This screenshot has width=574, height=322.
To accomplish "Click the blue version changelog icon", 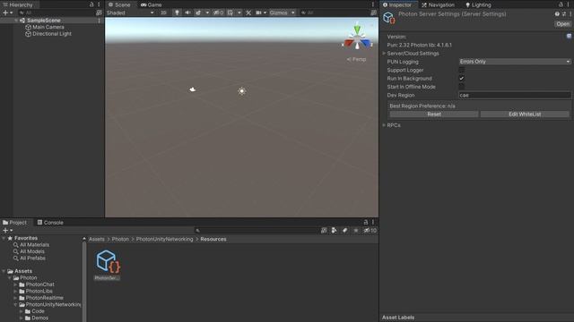I will (569, 36).
